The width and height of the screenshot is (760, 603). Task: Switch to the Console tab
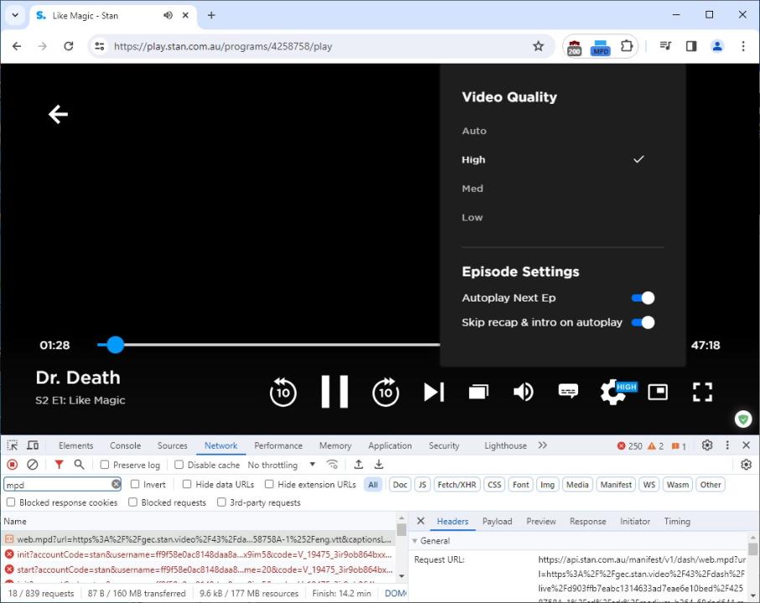[125, 446]
